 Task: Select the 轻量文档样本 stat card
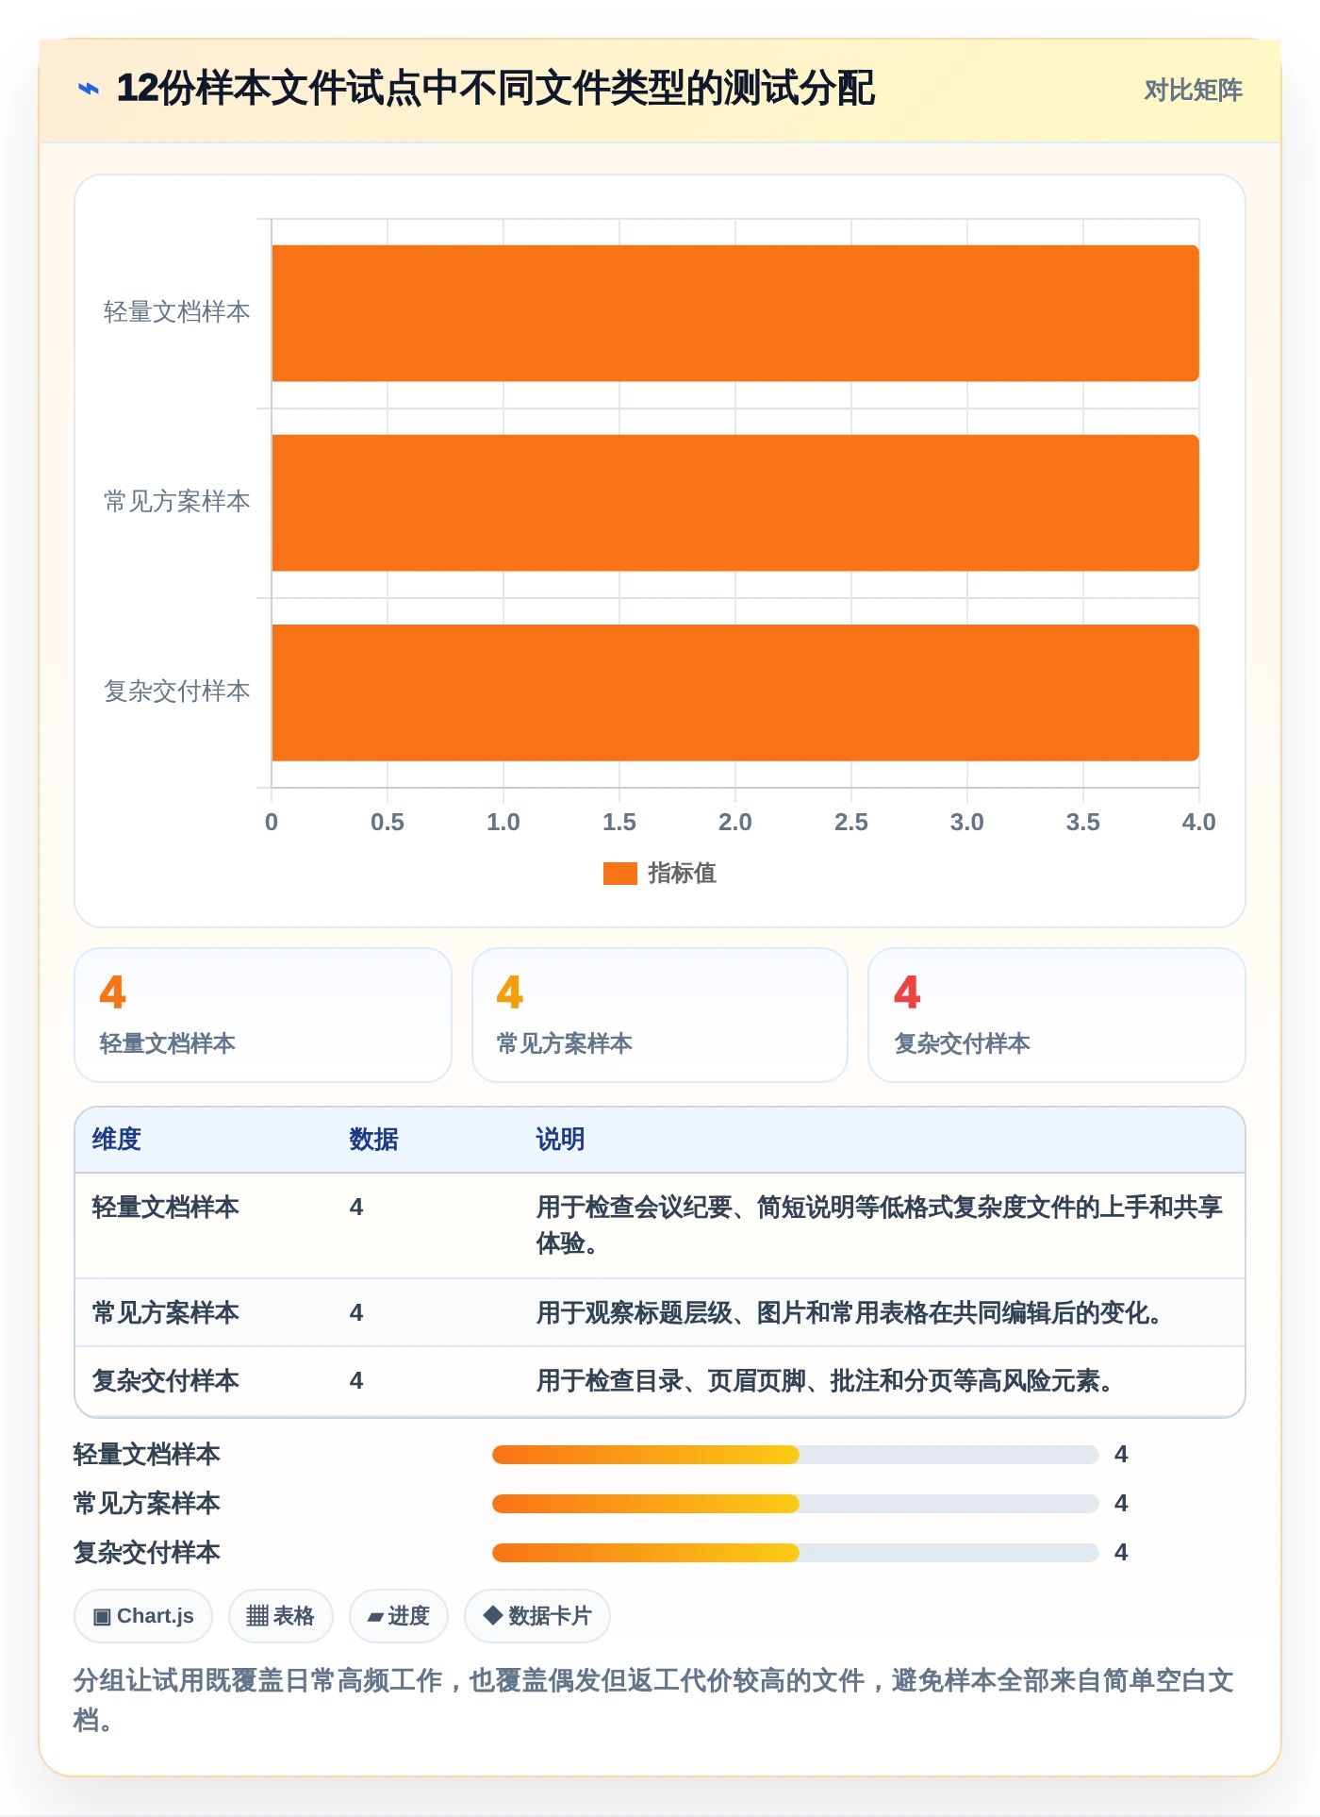coord(263,1015)
